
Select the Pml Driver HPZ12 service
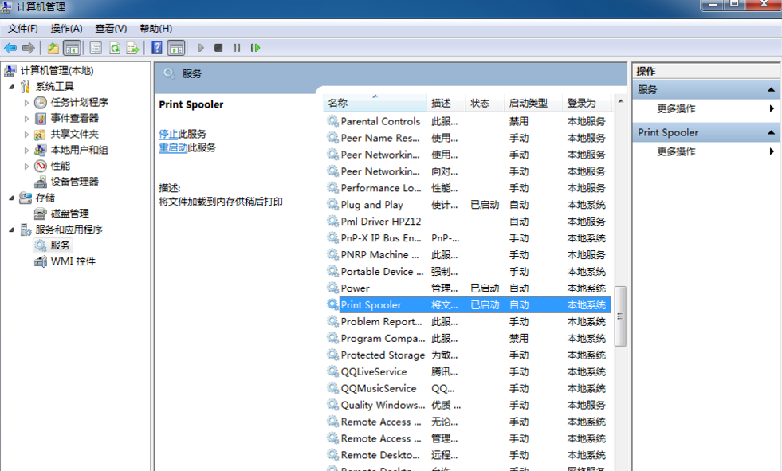(468, 222)
